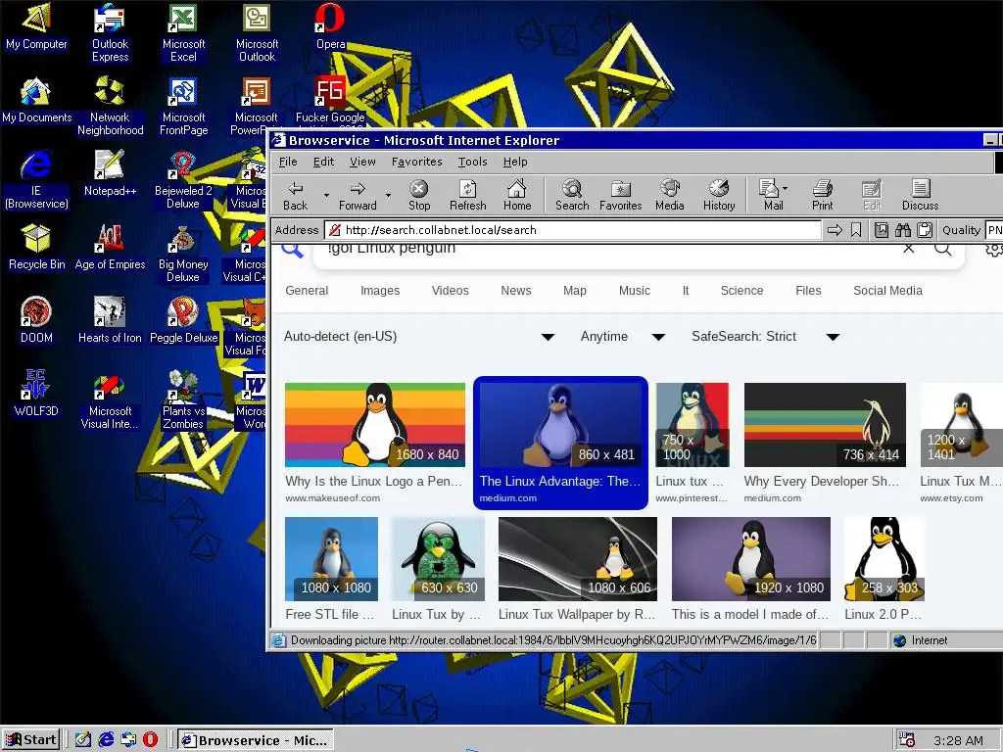The height and width of the screenshot is (752, 1003).
Task: Select the Notepad++ desktop icon
Action: coord(110,172)
